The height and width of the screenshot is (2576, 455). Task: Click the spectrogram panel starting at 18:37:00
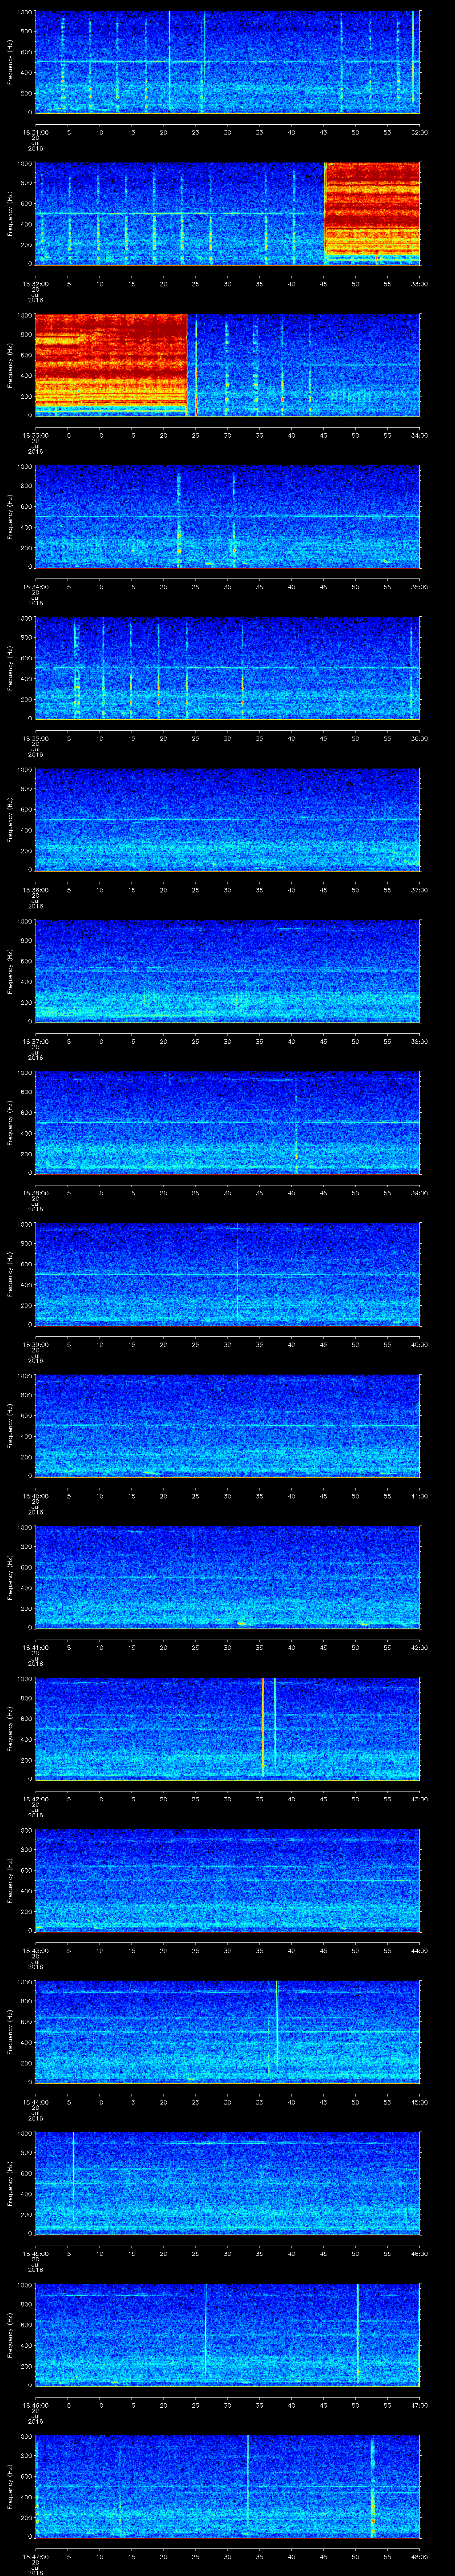coord(227,971)
